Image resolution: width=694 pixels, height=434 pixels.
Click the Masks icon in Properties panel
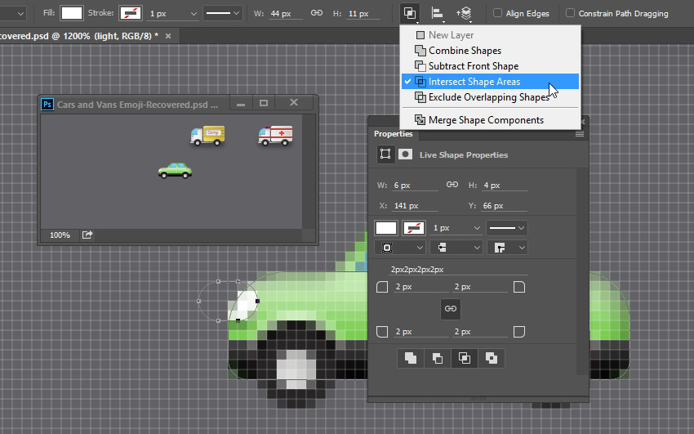405,154
